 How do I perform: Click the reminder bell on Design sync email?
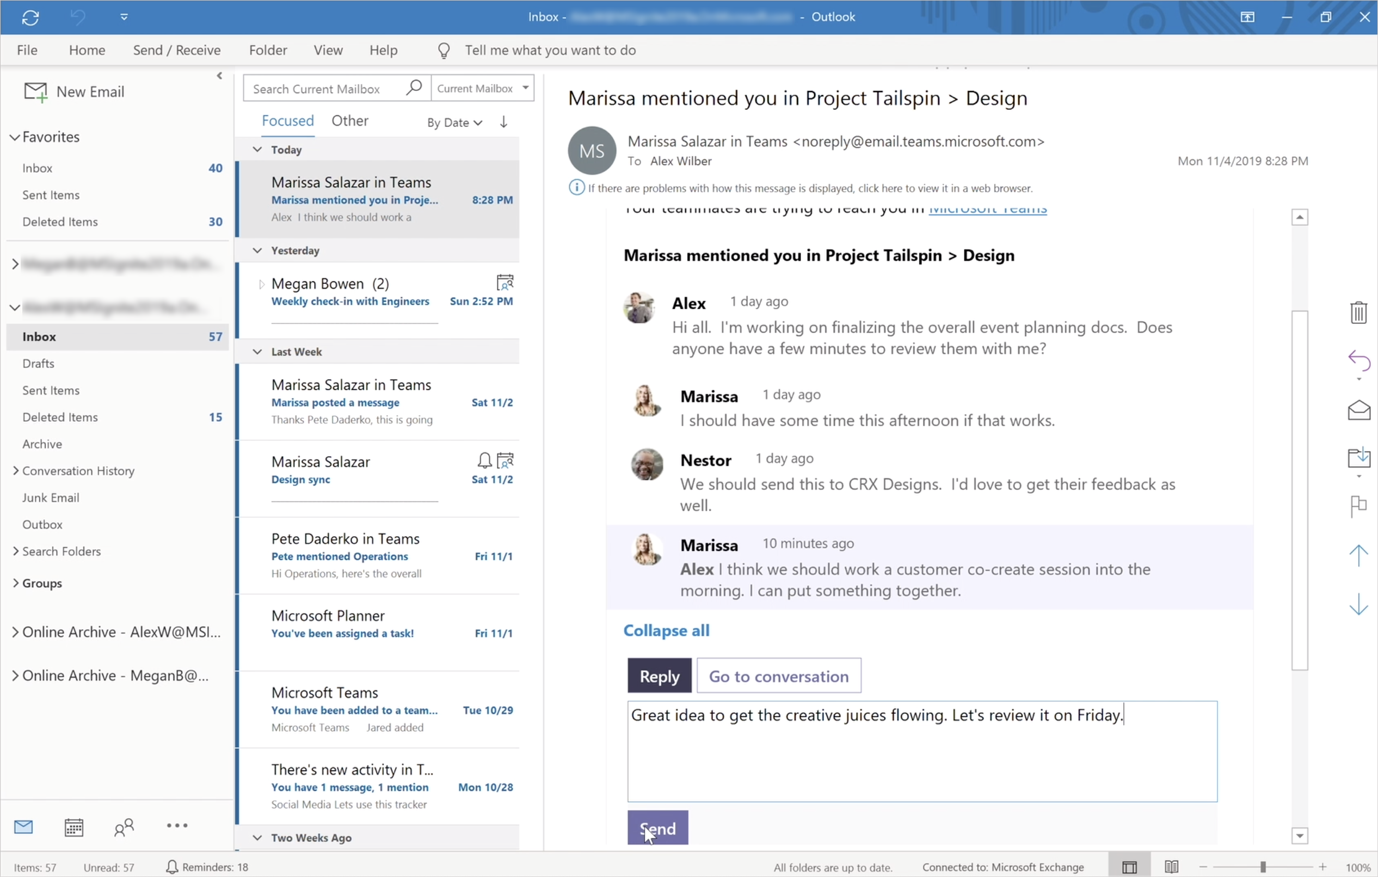click(x=484, y=460)
